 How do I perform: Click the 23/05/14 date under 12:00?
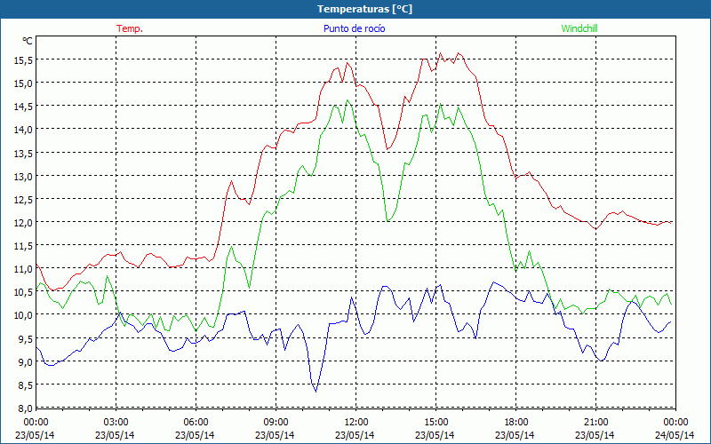click(x=355, y=435)
